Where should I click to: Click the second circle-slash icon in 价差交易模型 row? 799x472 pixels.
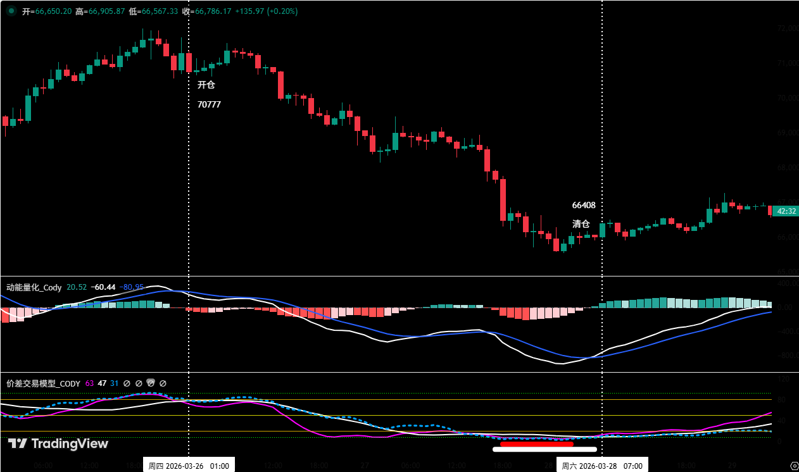(x=139, y=383)
